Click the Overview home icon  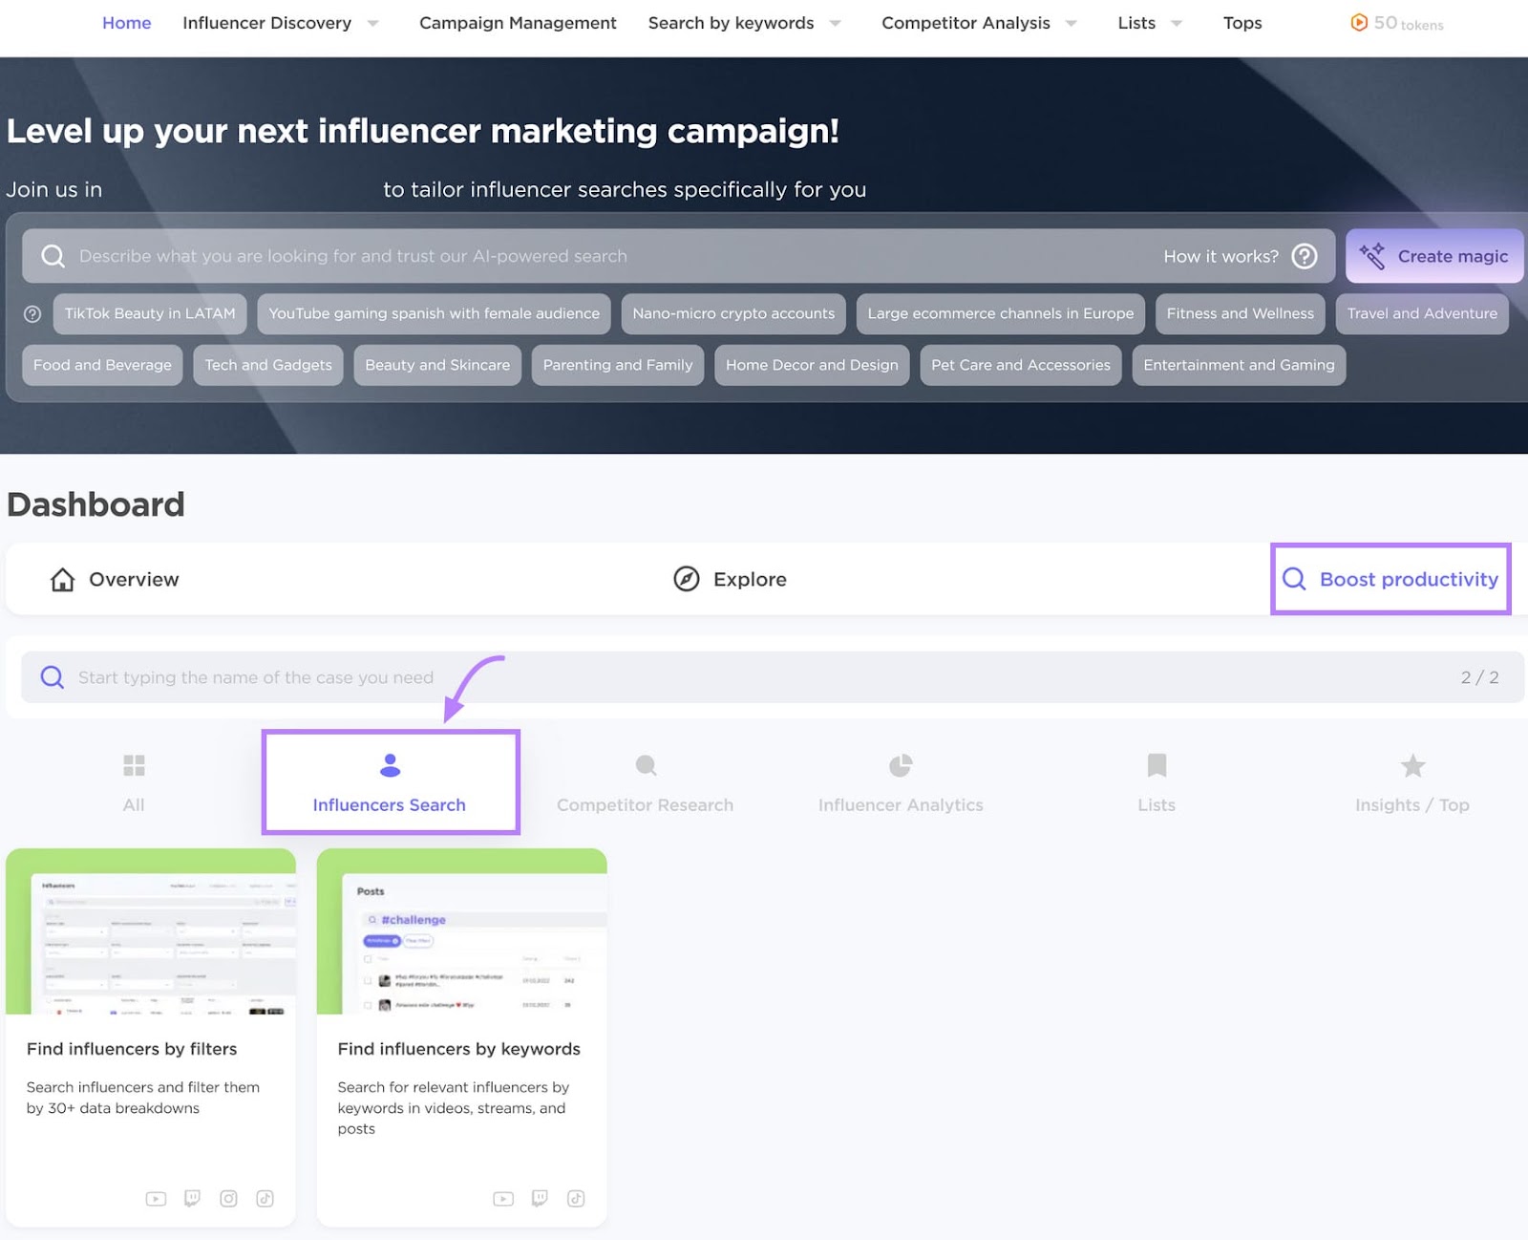[61, 579]
